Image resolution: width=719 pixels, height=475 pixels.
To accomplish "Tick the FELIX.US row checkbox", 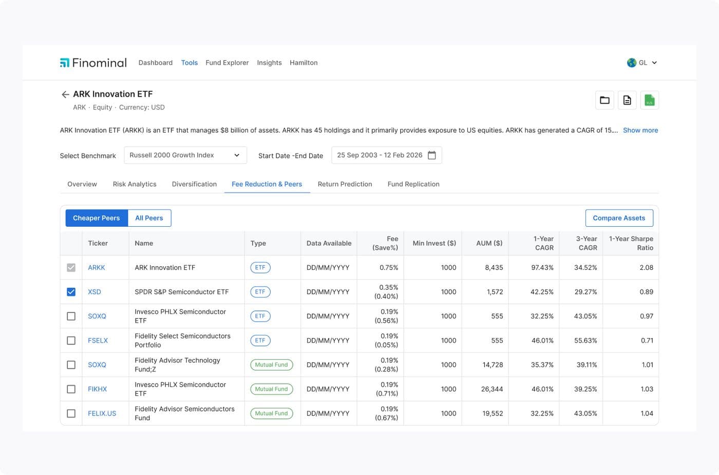I will (x=71, y=413).
